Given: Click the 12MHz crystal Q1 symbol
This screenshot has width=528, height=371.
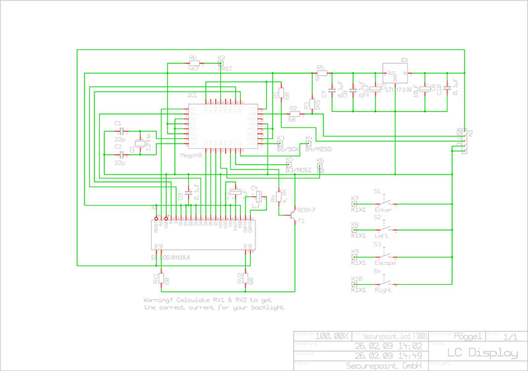Looking at the screenshot, I should point(141,144).
